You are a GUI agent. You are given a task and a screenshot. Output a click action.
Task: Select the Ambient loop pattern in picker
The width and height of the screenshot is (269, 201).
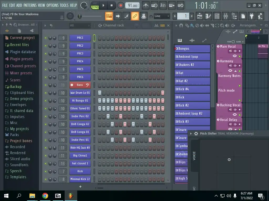point(192,57)
